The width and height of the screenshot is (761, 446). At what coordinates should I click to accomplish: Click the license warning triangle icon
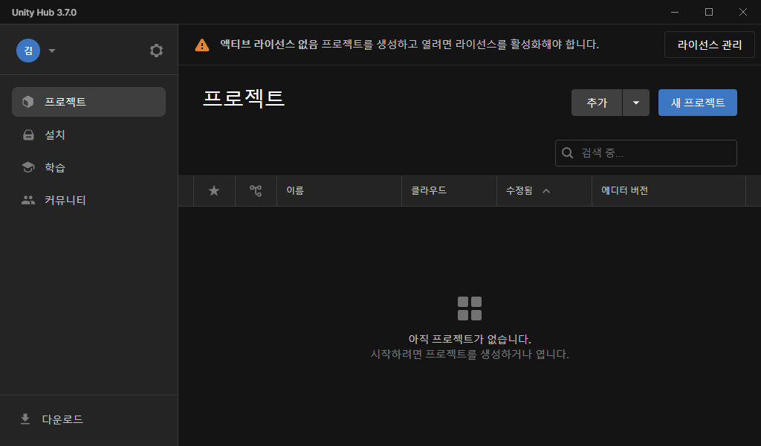(x=202, y=45)
